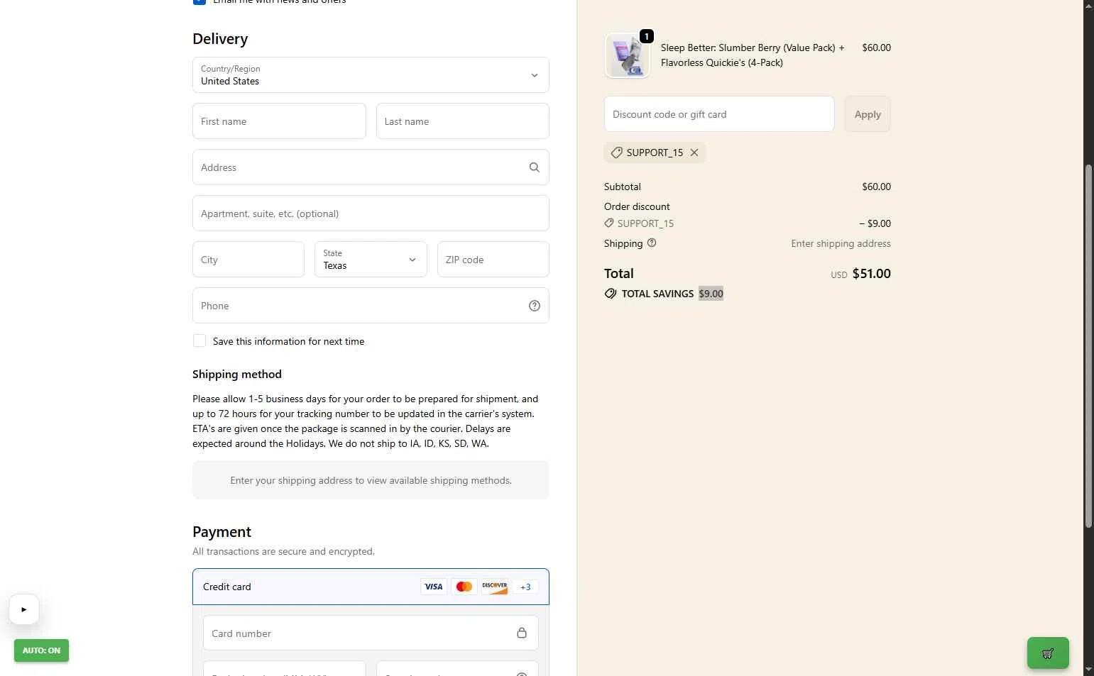Click the lock icon in Card number
This screenshot has height=676, width=1094.
[522, 633]
